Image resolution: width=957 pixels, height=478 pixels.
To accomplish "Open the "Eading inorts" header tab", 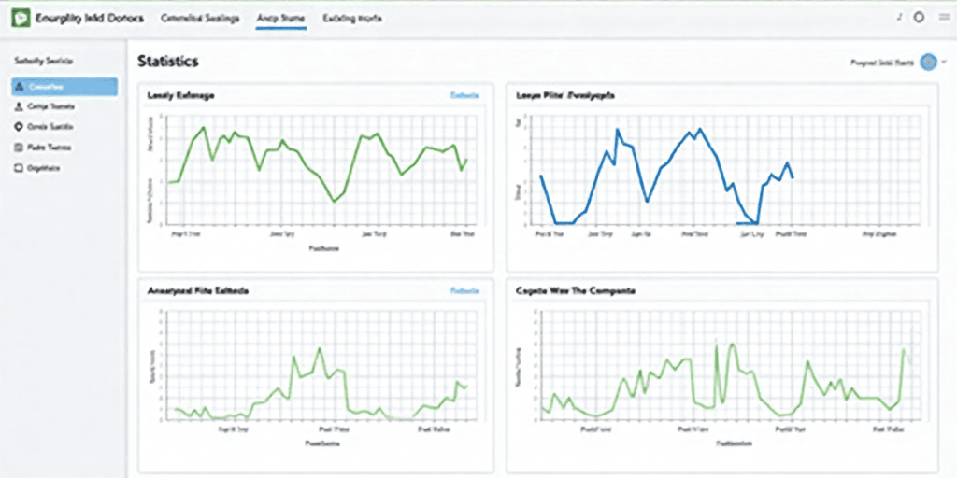I will (x=351, y=19).
